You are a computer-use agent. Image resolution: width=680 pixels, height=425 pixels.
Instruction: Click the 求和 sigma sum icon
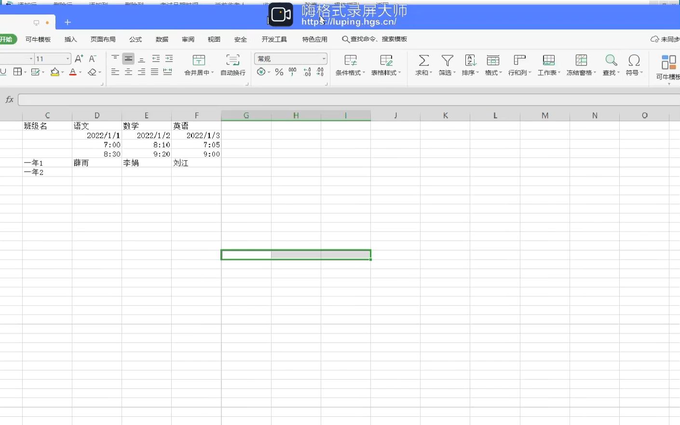tap(423, 60)
